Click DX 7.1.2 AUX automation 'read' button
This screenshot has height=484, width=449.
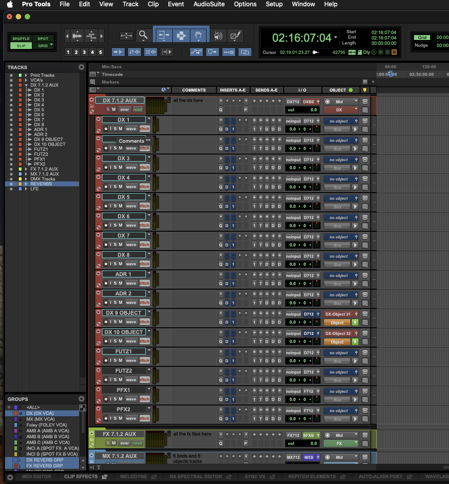[x=138, y=109]
